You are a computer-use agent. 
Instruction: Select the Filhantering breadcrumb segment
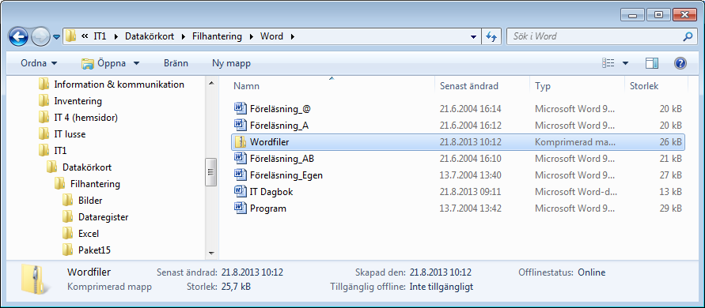point(217,36)
